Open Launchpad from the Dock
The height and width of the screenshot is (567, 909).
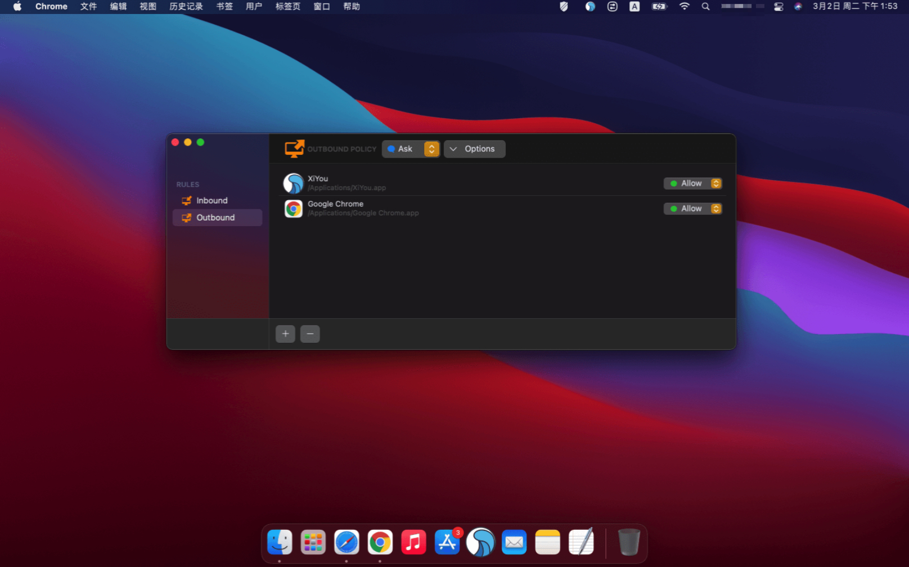(313, 543)
